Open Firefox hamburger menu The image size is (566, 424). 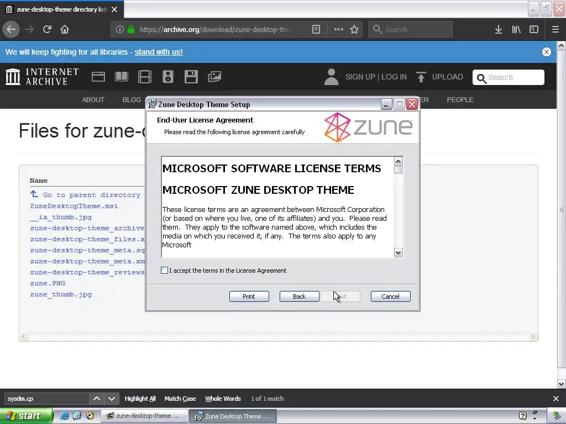555,29
